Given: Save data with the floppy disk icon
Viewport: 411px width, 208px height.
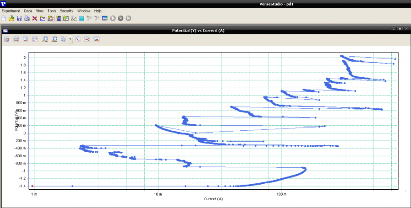Looking at the screenshot, I should [19, 18].
